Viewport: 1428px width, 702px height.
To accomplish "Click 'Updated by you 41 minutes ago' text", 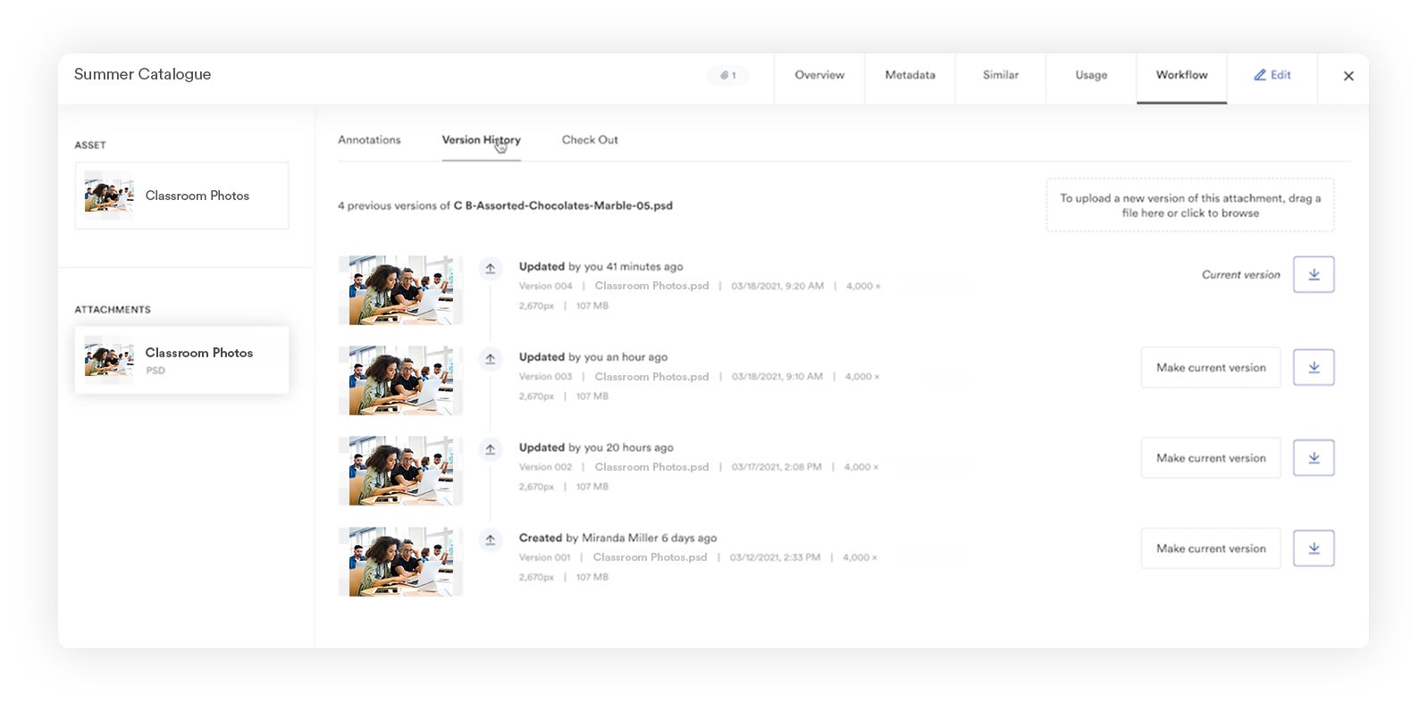I will (601, 266).
